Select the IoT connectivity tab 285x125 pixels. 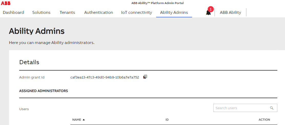pos(136,13)
